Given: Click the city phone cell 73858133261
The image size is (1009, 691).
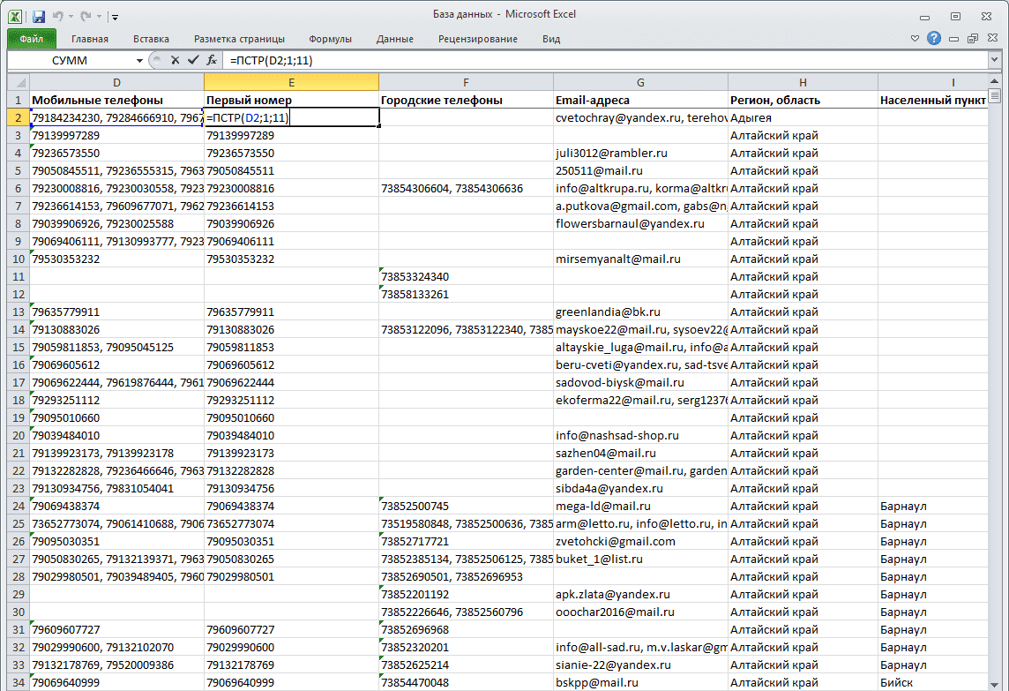Looking at the screenshot, I should coord(466,294).
